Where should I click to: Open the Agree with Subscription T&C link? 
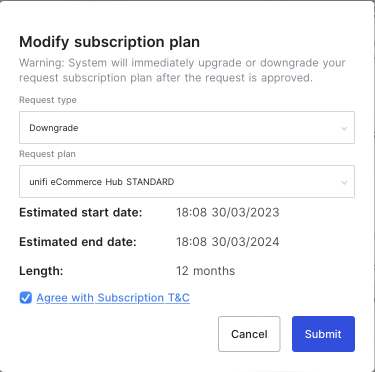click(x=113, y=298)
